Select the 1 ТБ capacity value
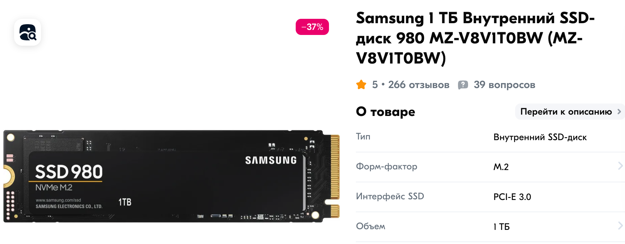The image size is (625, 244). pos(501,227)
